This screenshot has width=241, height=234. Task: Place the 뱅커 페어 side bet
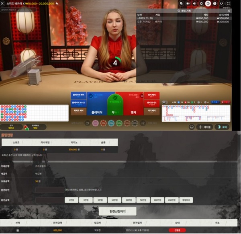(x=152, y=96)
